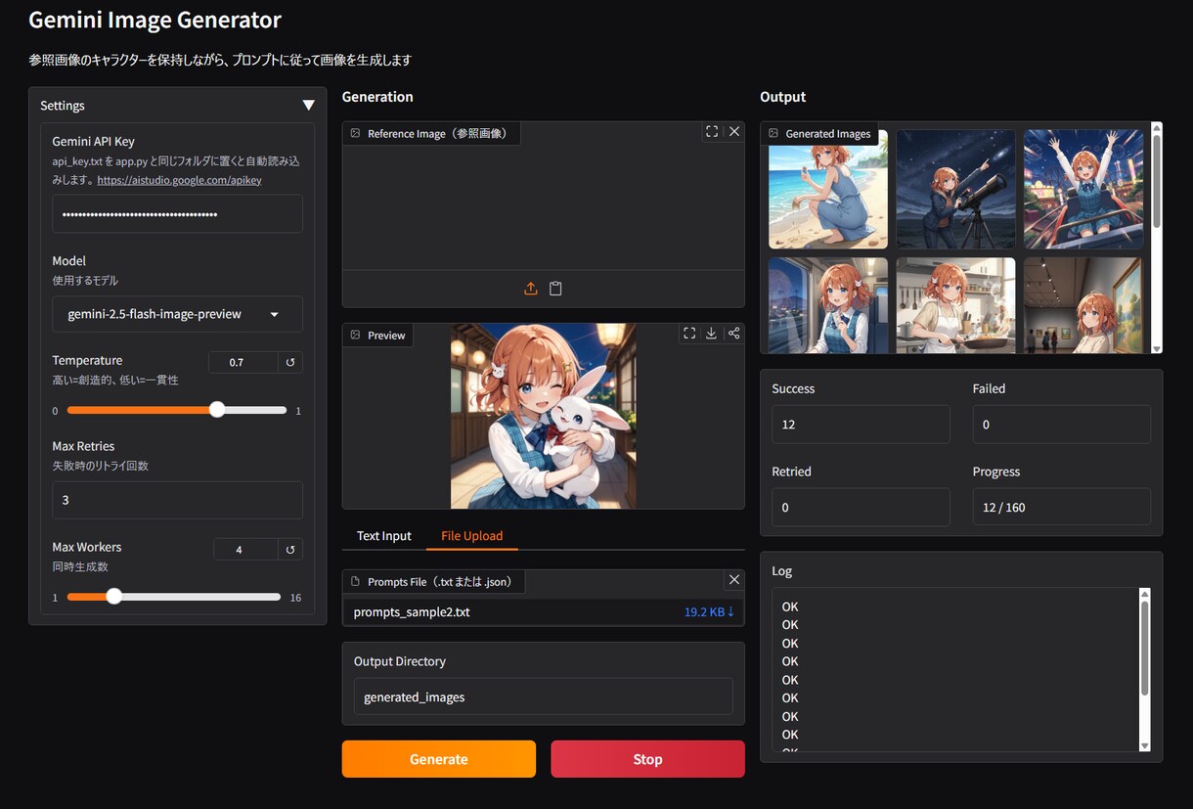Viewport: 1193px width, 809px height.
Task: Open the kitchen cooking thumbnail
Action: (955, 305)
